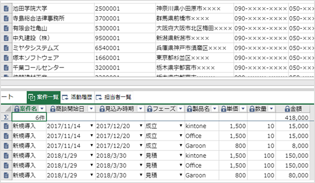Click the icon on 活動履歴 tab
315x183 pixels.
pos(65,97)
